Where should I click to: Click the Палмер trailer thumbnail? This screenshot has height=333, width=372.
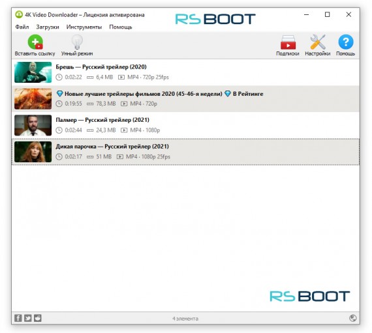click(x=33, y=125)
